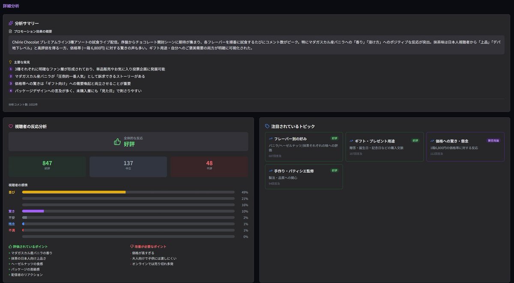Click the trend icon on フレーバー別の好み card

[271, 139]
